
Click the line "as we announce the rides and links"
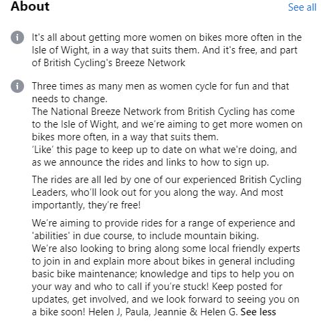tap(150, 162)
